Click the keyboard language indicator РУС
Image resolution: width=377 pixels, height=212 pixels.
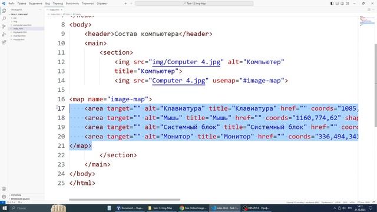[x=350, y=208]
